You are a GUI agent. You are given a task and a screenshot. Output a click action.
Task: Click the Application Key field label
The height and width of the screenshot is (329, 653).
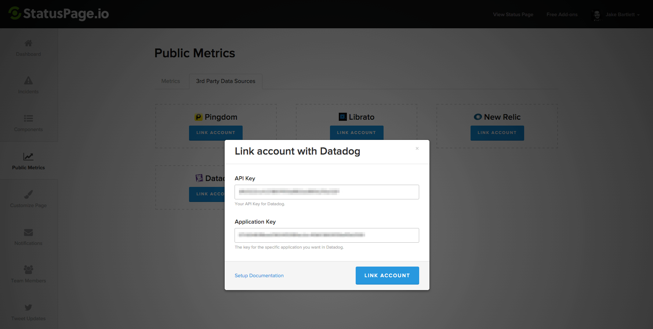[x=255, y=222]
